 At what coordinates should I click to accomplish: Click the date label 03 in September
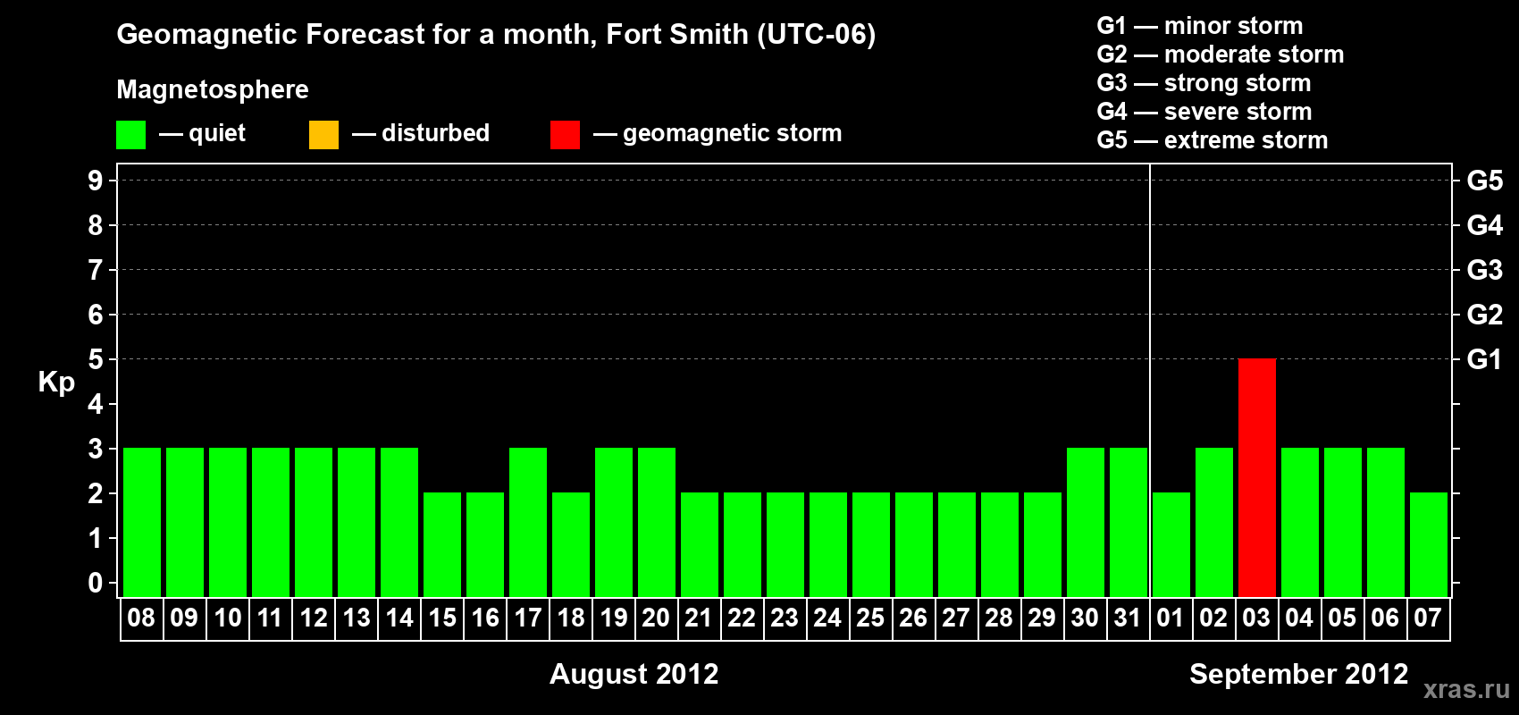[1256, 618]
